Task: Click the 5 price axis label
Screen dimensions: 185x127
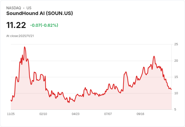Action: [x=175, y=109]
